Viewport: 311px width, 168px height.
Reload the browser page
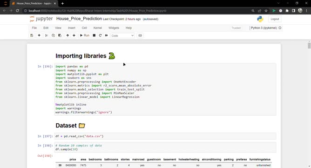click(x=17, y=11)
